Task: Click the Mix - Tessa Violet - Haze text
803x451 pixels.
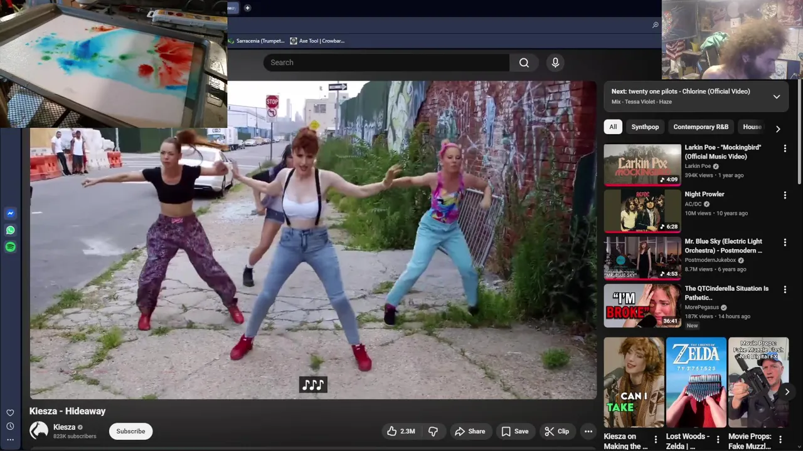Action: [642, 101]
